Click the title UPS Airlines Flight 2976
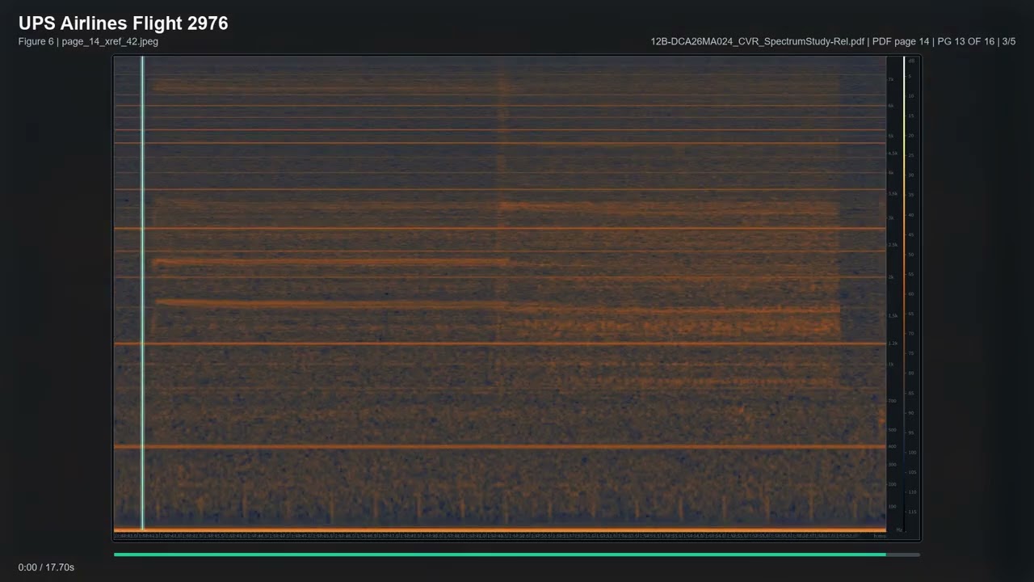Screen dimensions: 1034x582 coord(123,23)
